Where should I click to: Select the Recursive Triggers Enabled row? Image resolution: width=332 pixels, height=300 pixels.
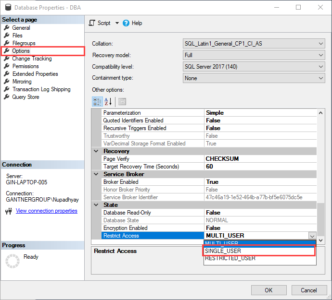pos(209,128)
